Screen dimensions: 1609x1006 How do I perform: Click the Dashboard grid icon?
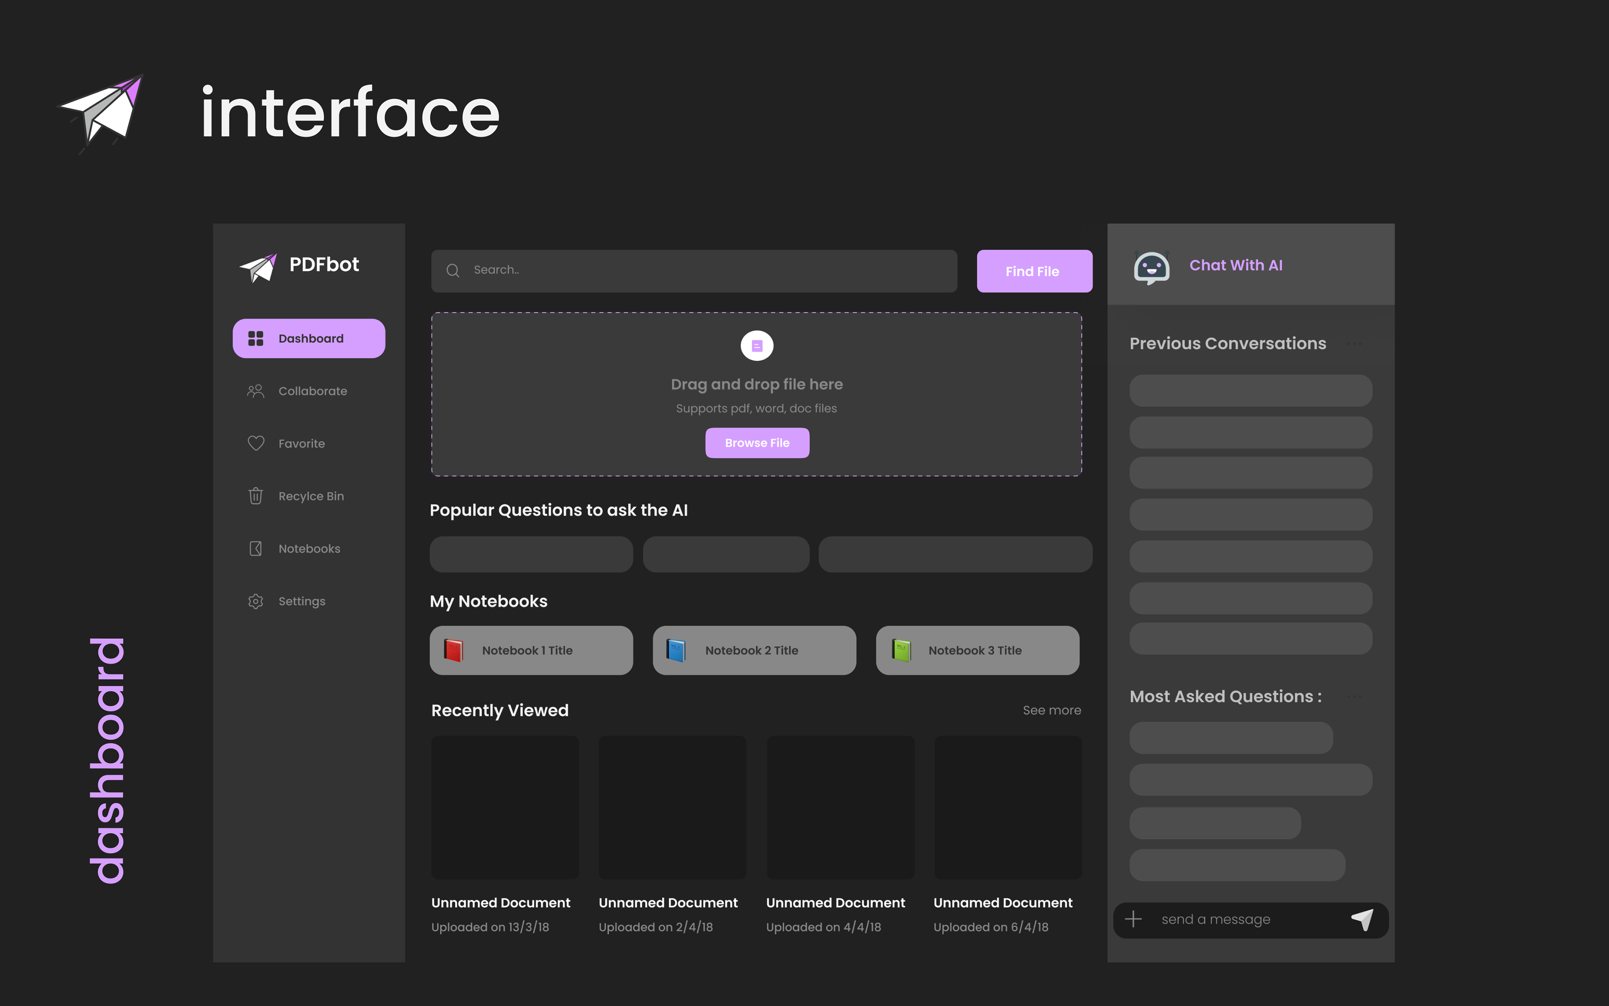tap(255, 339)
